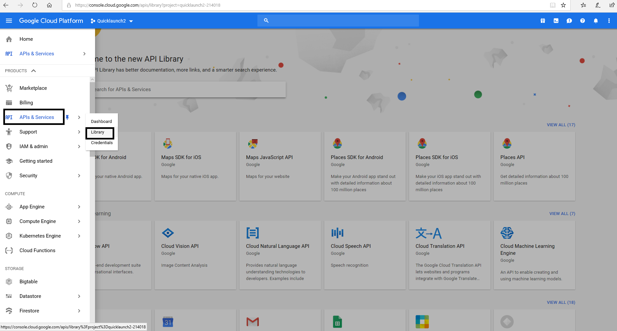
Task: Click the Marketplace cart icon
Action: 9,88
